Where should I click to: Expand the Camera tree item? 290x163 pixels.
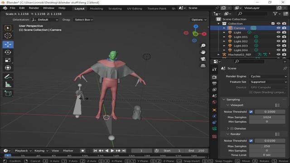coord(224,28)
